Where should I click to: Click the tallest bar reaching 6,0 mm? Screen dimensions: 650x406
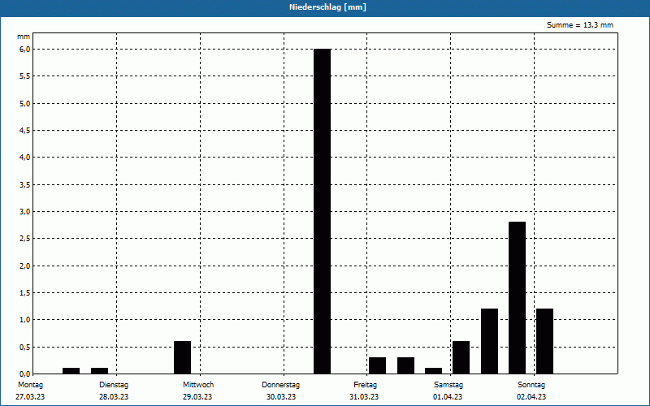[x=322, y=211]
